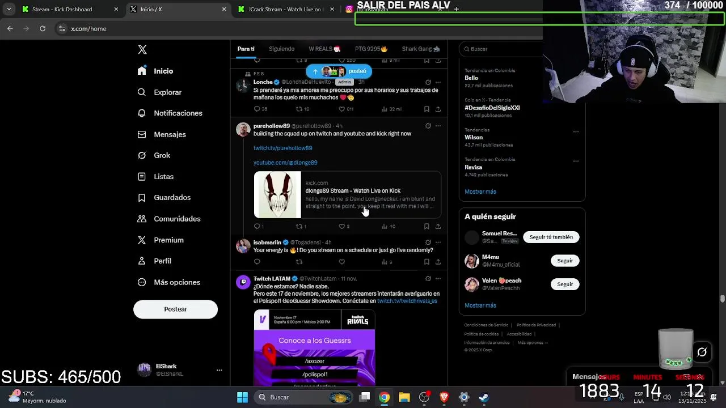726x408 pixels.
Task: Open youtube.com/@dlonge89 link
Action: pyautogui.click(x=285, y=163)
